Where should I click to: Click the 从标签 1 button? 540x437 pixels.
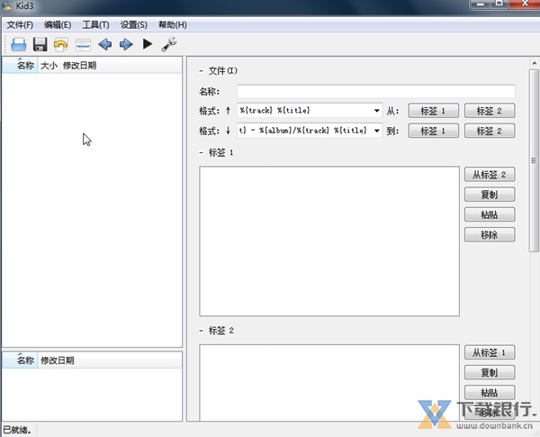490,352
